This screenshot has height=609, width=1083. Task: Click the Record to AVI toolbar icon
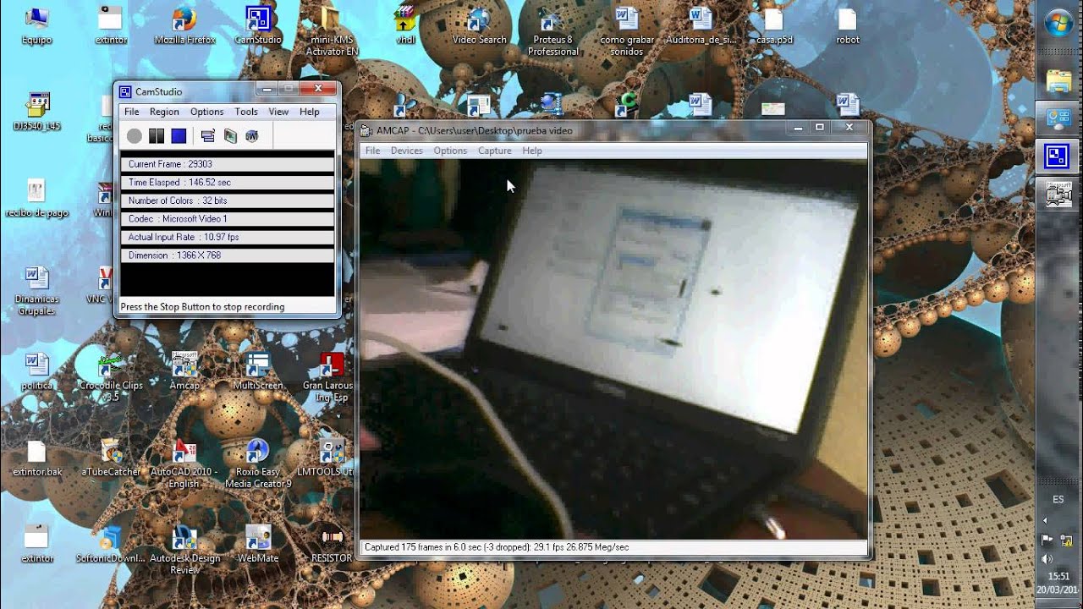[x=230, y=136]
